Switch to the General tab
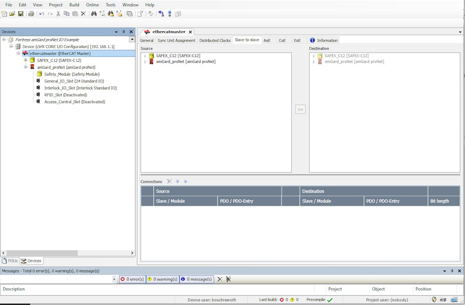This screenshot has width=465, height=305. click(x=147, y=40)
